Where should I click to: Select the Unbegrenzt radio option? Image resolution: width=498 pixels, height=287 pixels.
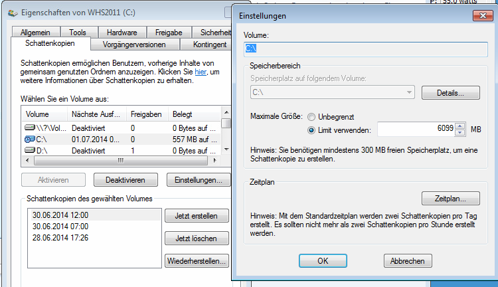tap(311, 117)
